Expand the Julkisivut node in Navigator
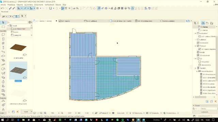Image resolution: width=218 pixels, height=122 pixels. [196, 40]
